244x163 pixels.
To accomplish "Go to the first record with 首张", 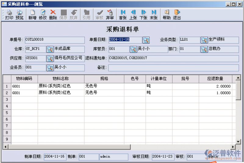I will pos(123,13).
